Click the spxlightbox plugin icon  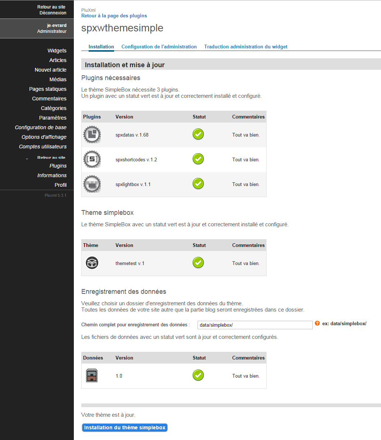click(92, 184)
